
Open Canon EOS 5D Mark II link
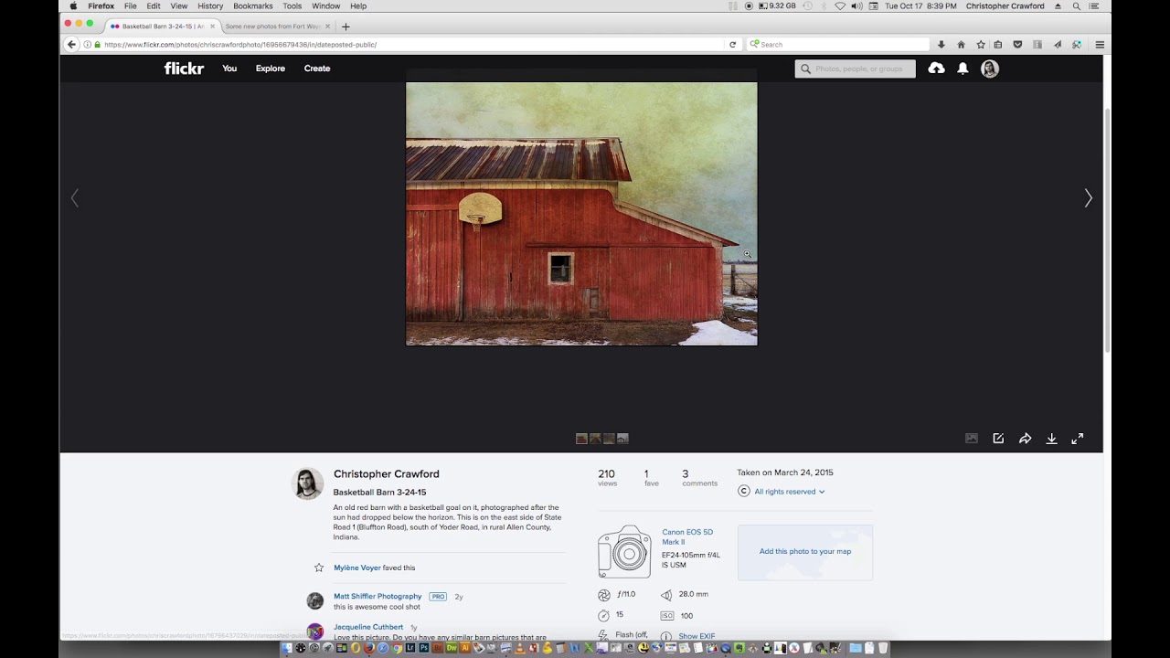click(687, 537)
